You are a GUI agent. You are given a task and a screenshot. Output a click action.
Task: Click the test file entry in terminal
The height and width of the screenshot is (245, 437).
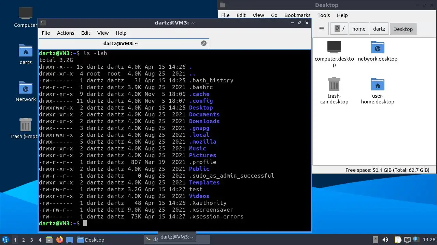click(x=196, y=189)
